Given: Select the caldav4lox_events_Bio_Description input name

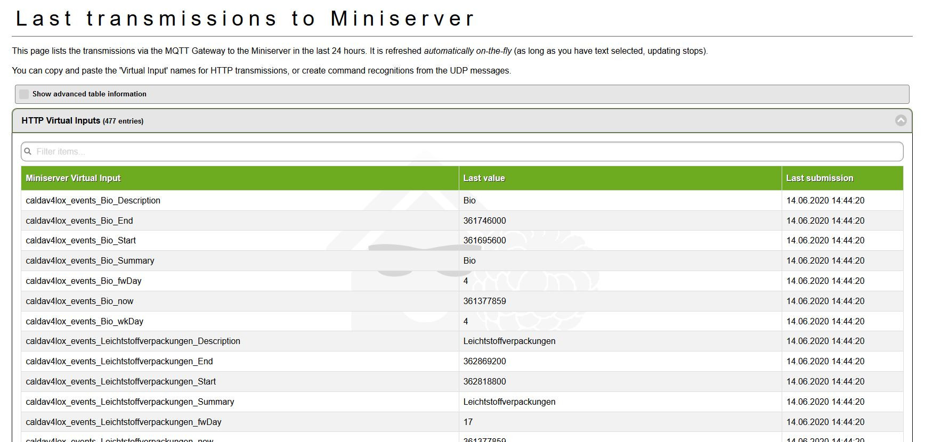Looking at the screenshot, I should click(93, 201).
